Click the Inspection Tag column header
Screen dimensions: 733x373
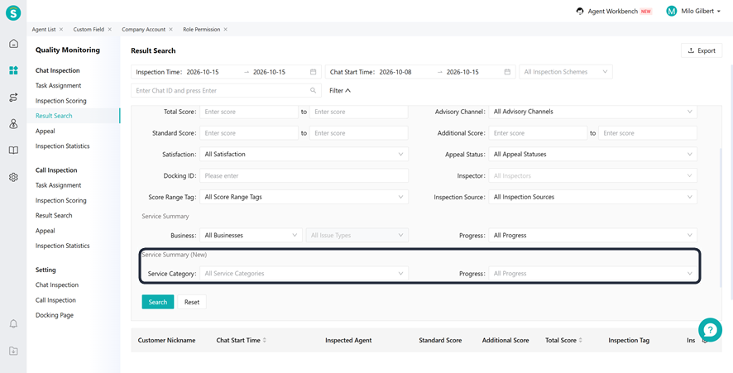point(629,340)
